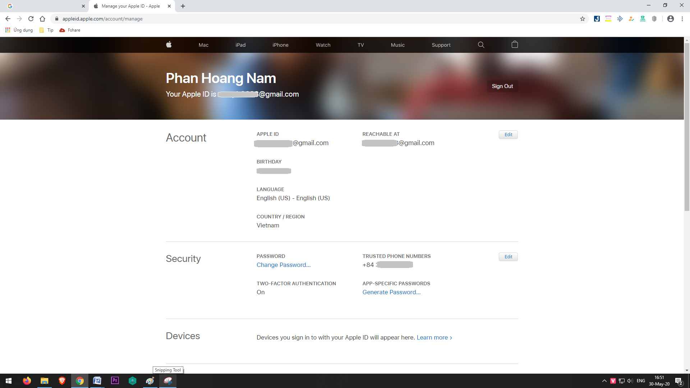Click the volume icon in system tray

click(x=630, y=381)
